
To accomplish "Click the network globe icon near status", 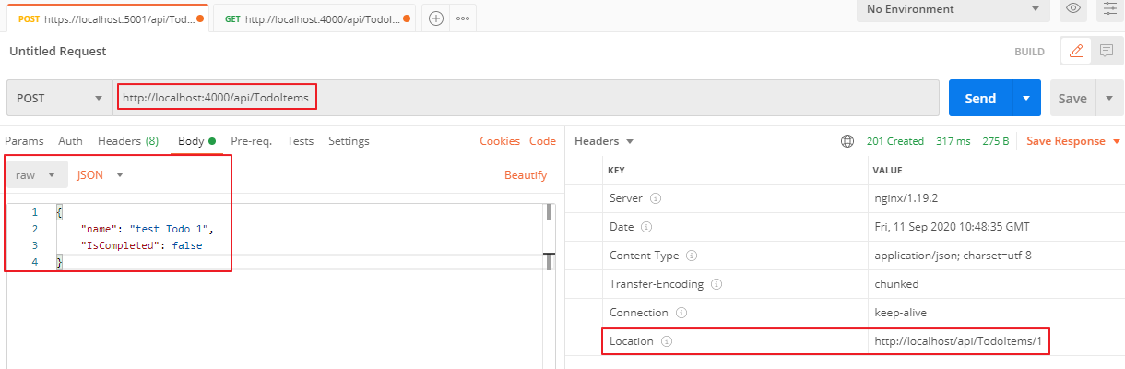I will click(847, 142).
